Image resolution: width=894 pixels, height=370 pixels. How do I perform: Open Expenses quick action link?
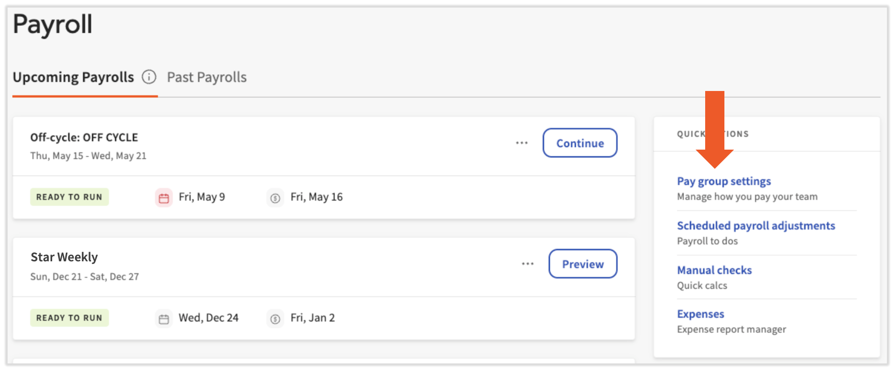click(700, 314)
